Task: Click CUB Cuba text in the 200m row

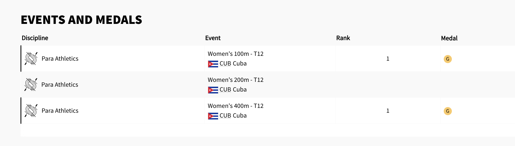Action: pyautogui.click(x=233, y=90)
